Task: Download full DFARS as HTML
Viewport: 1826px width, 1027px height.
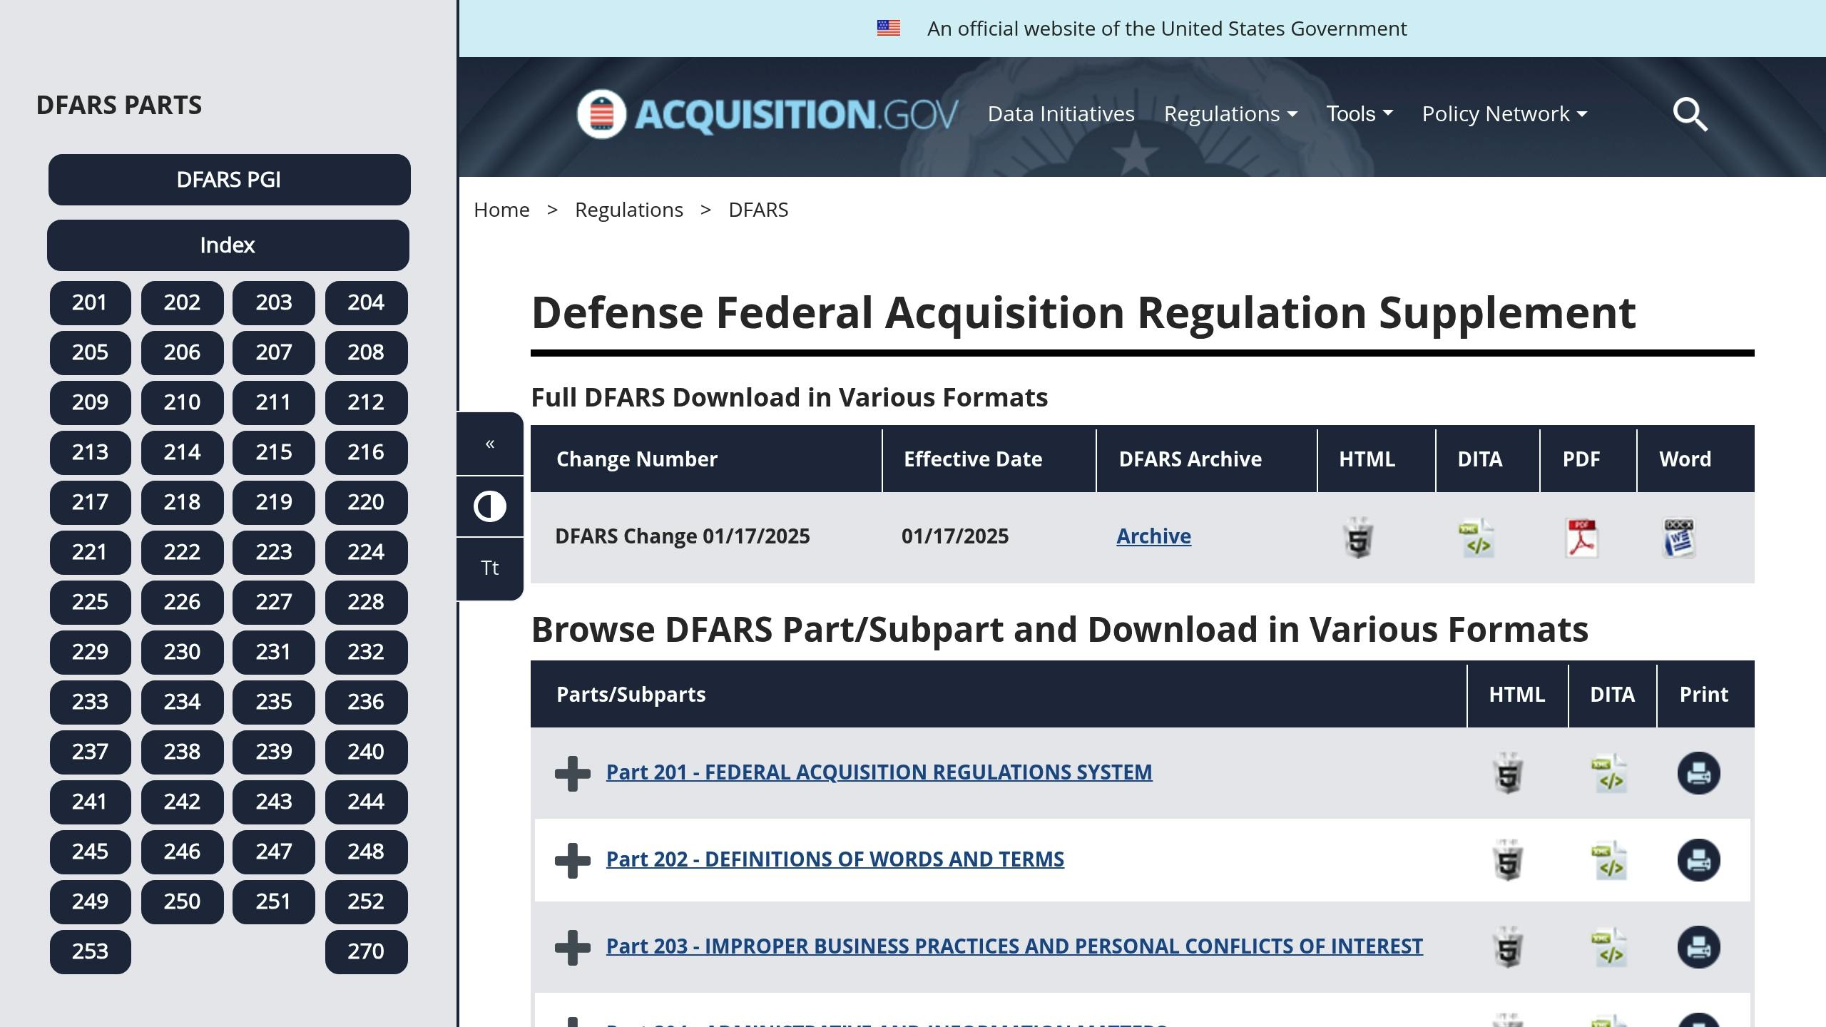Action: pyautogui.click(x=1358, y=538)
